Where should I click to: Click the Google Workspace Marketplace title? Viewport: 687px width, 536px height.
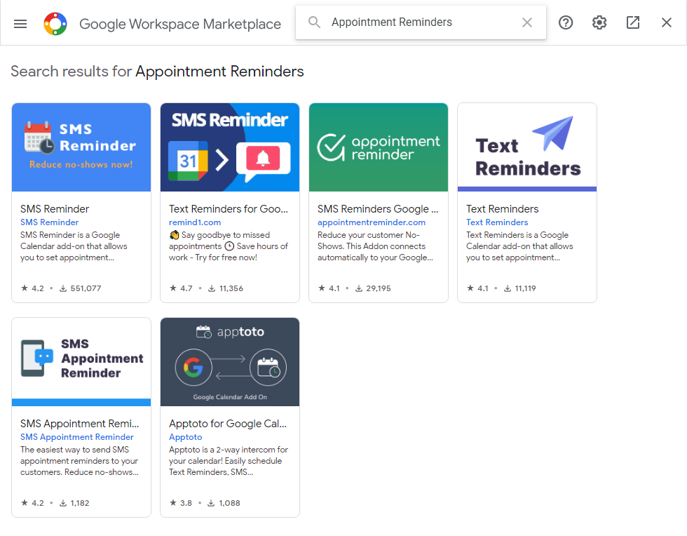pyautogui.click(x=180, y=24)
